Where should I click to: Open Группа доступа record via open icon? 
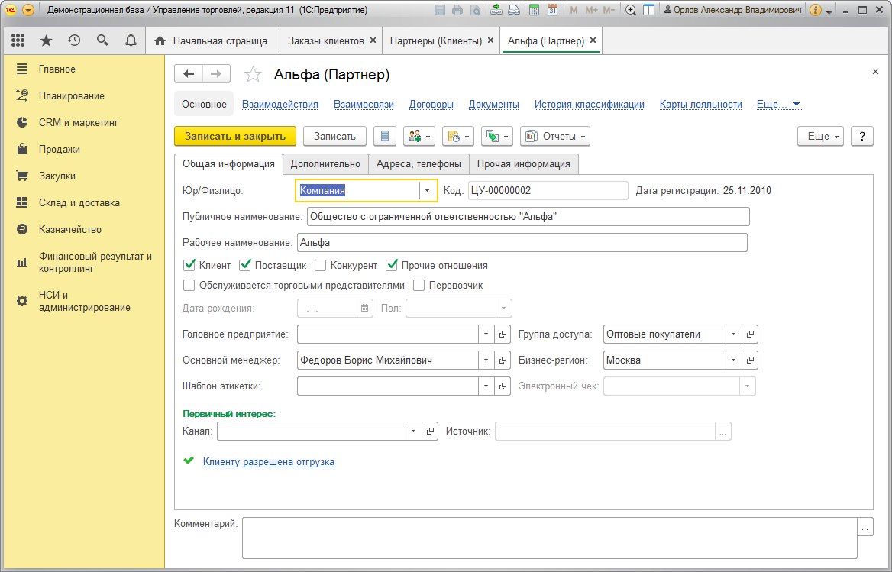(x=750, y=334)
